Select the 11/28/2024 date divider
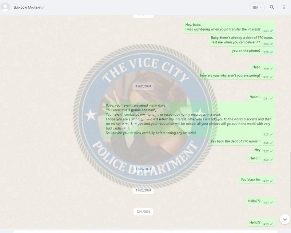The height and width of the screenshot is (233, 291). click(x=143, y=190)
